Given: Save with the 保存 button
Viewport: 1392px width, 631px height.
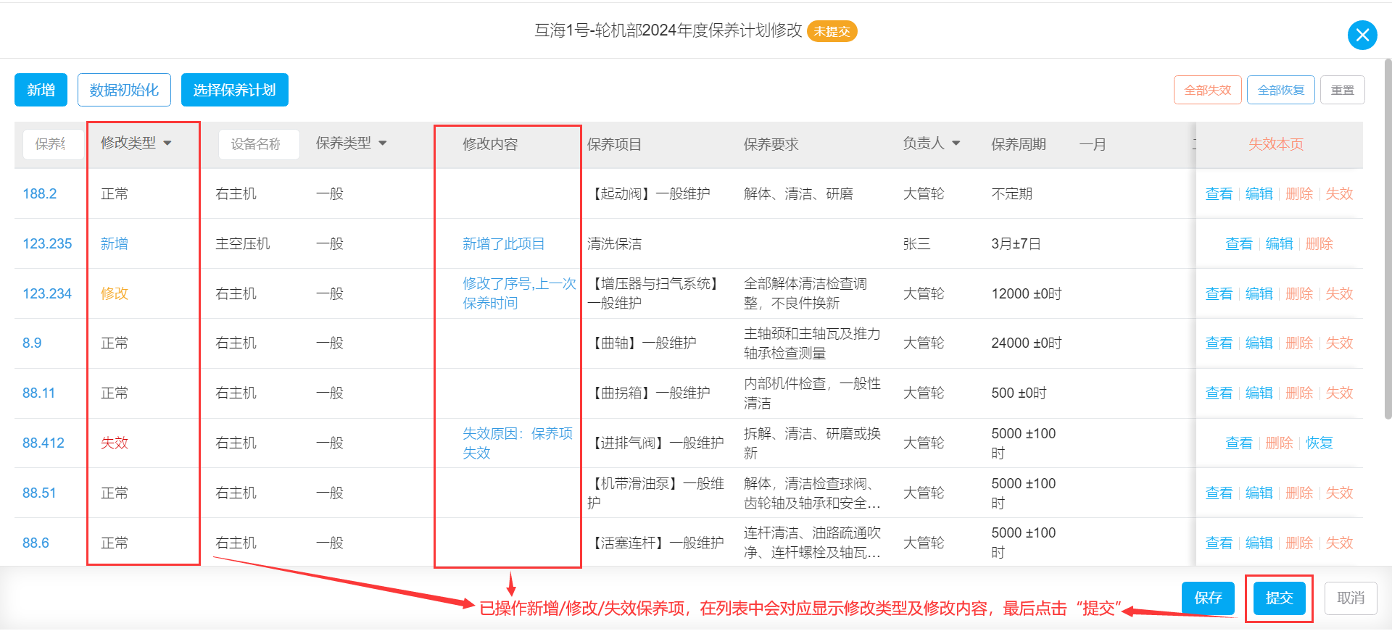Looking at the screenshot, I should [1208, 598].
